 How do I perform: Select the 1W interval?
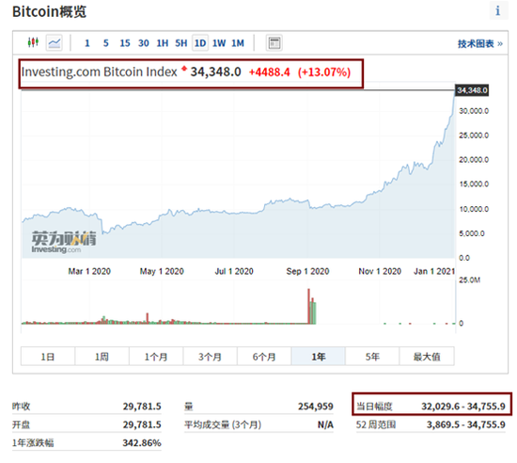click(219, 43)
